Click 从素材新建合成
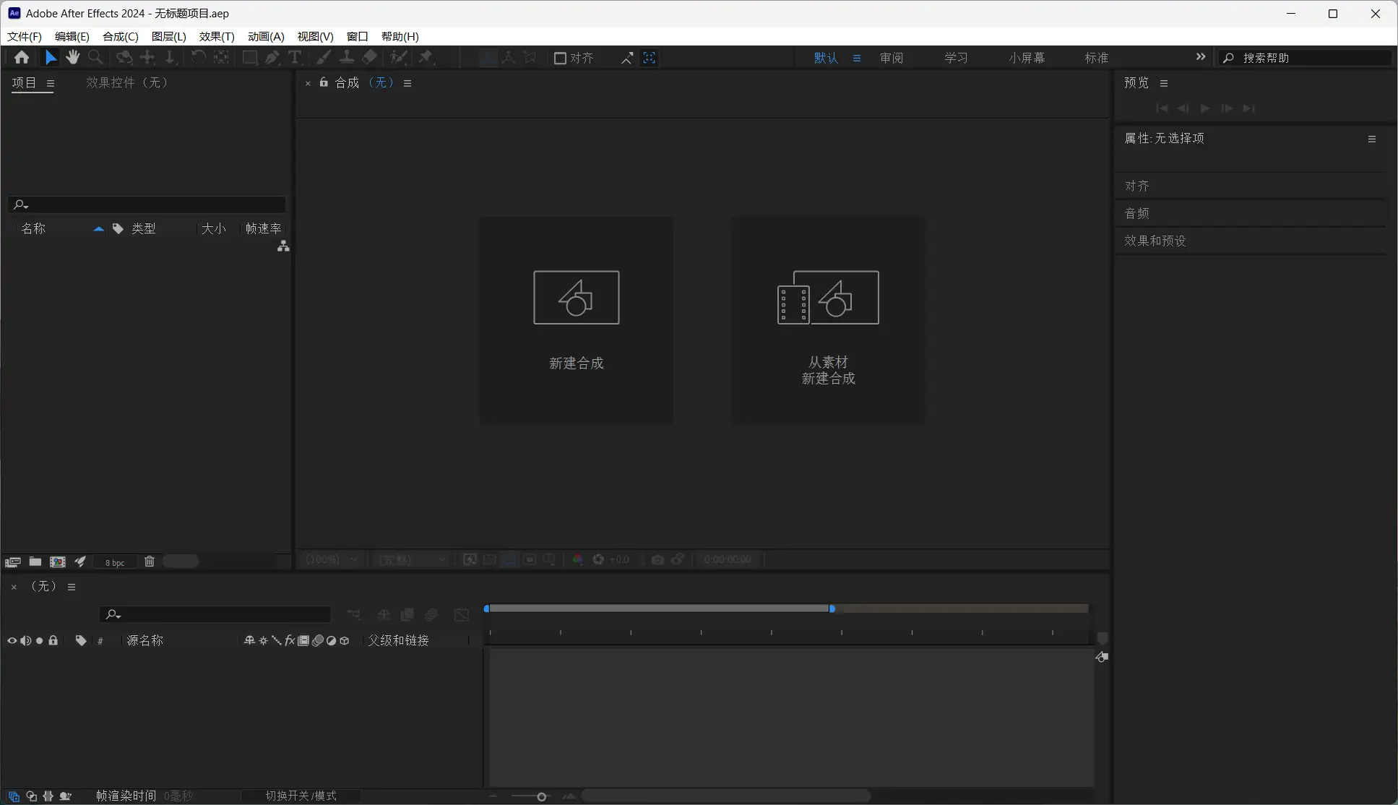Viewport: 1398px width, 805px height. point(828,320)
